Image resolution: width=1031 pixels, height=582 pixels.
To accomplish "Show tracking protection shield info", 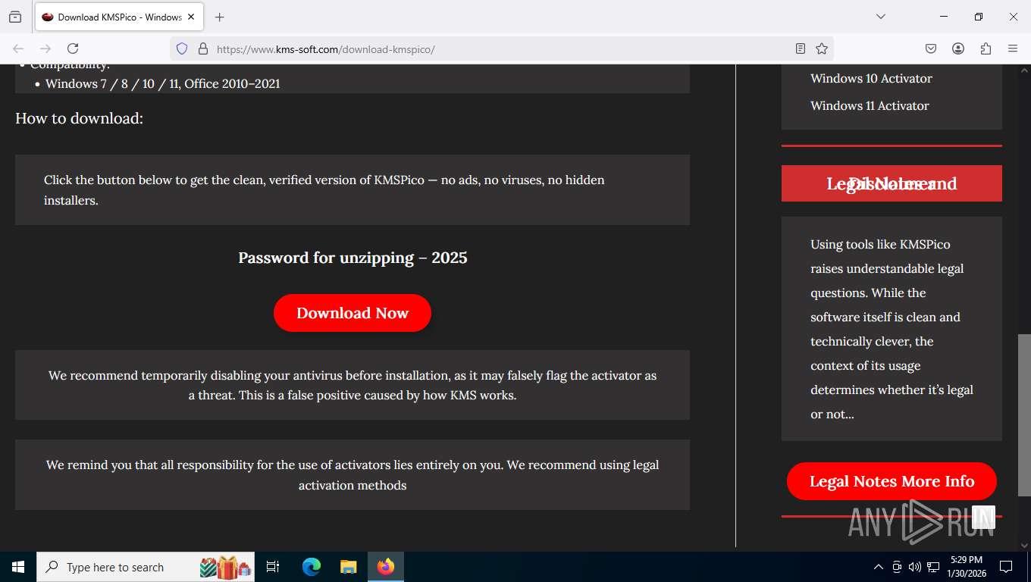I will point(182,48).
